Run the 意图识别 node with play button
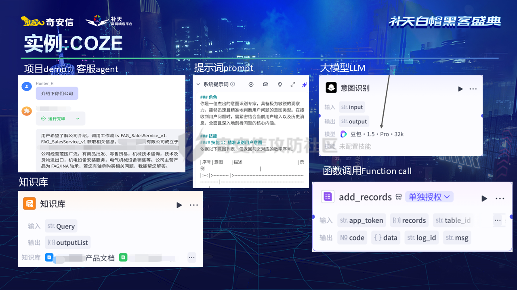The height and width of the screenshot is (290, 517). pos(460,87)
